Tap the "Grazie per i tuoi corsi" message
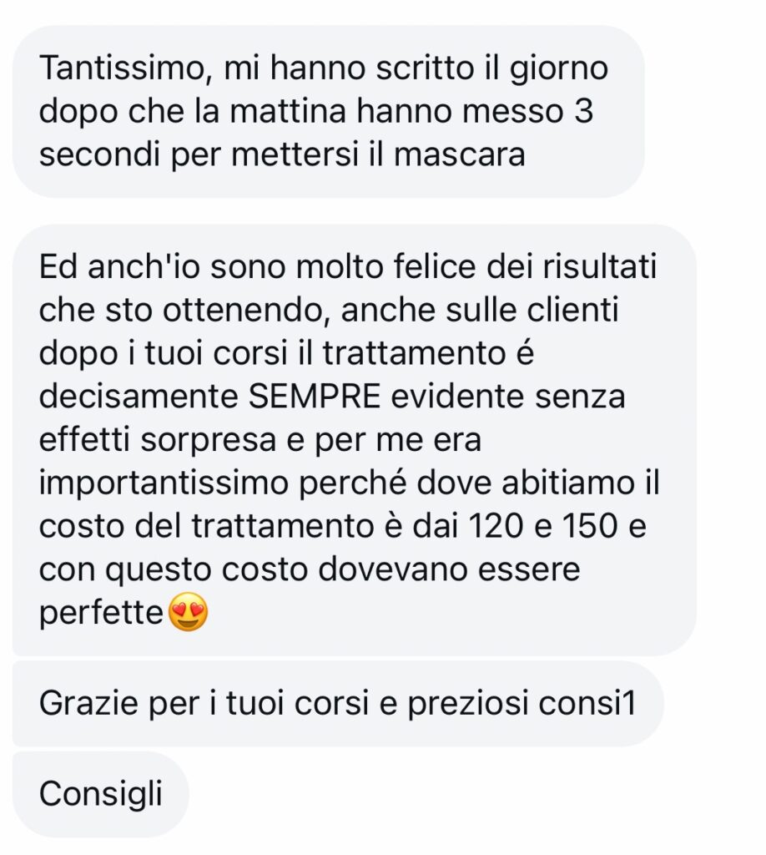The image size is (766, 855). 338,703
